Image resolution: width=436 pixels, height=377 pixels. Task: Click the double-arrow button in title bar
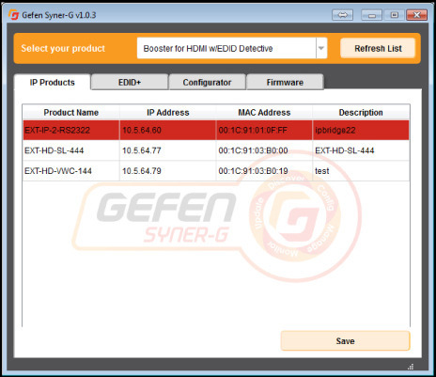pyautogui.click(x=342, y=15)
